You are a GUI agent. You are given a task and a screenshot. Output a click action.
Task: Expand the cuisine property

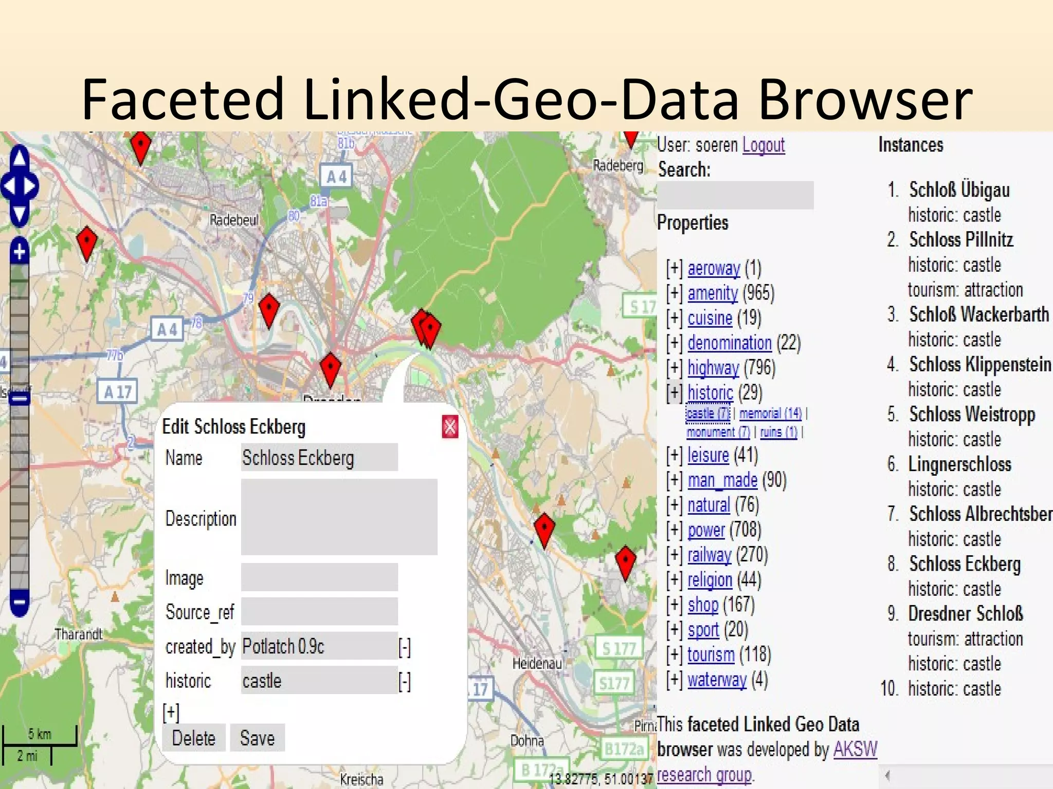675,318
